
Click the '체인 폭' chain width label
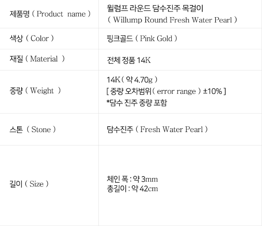point(117,179)
